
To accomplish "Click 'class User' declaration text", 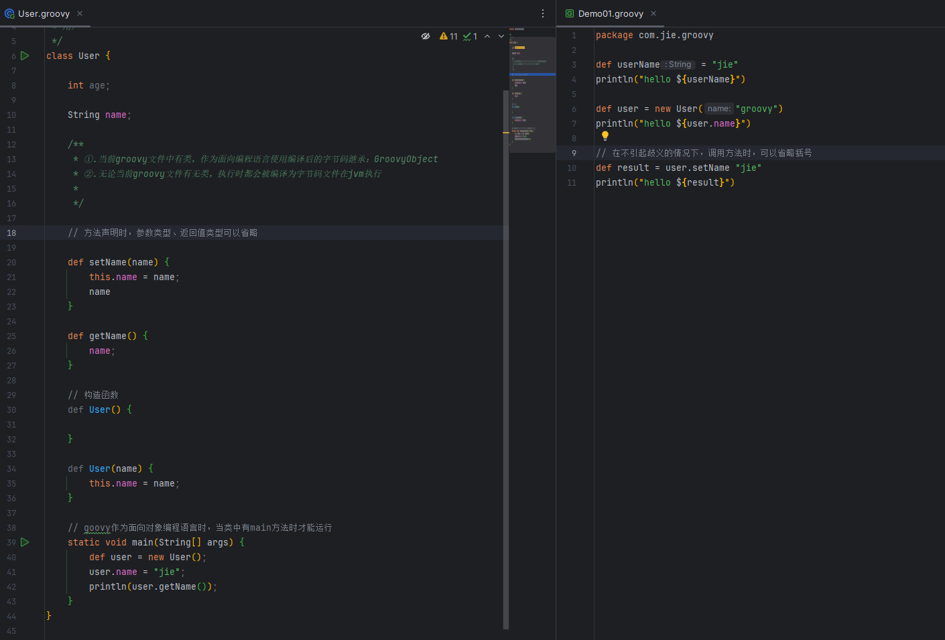I will click(x=72, y=56).
